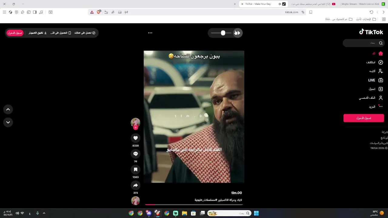Open the apps grid on bookmarks bar
This screenshot has height=218, width=388.
coord(384,19)
